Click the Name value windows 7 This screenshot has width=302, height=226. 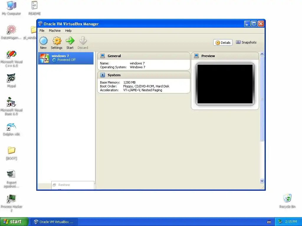pos(137,63)
